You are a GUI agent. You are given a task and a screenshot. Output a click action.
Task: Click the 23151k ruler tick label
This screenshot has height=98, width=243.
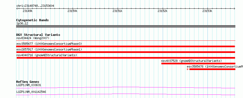click(117, 11)
